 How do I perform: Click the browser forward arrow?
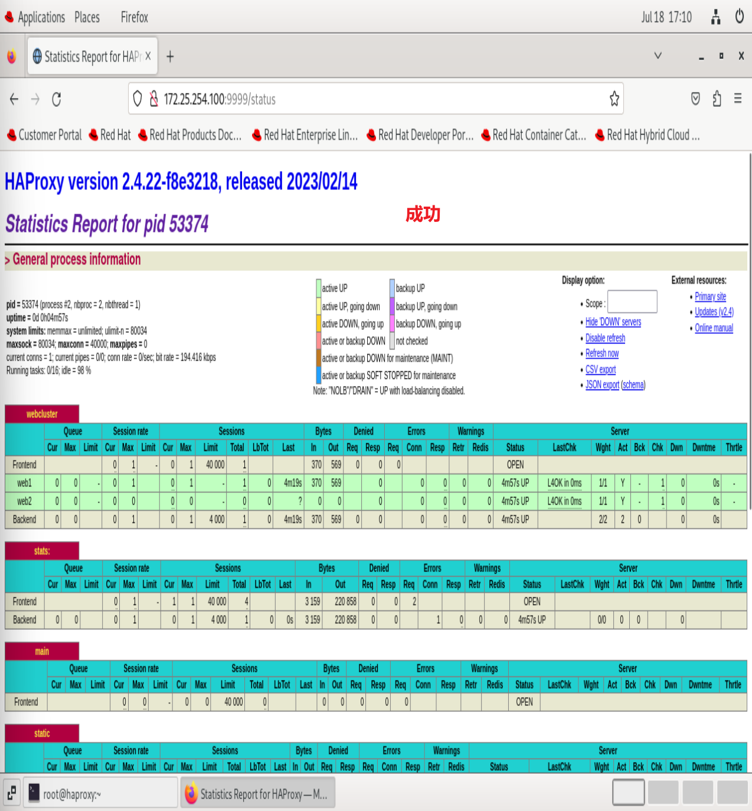coord(35,99)
